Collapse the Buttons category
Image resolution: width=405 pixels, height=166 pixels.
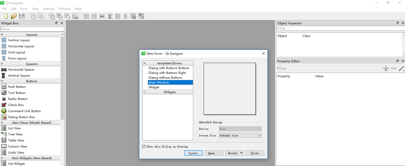click(2, 81)
